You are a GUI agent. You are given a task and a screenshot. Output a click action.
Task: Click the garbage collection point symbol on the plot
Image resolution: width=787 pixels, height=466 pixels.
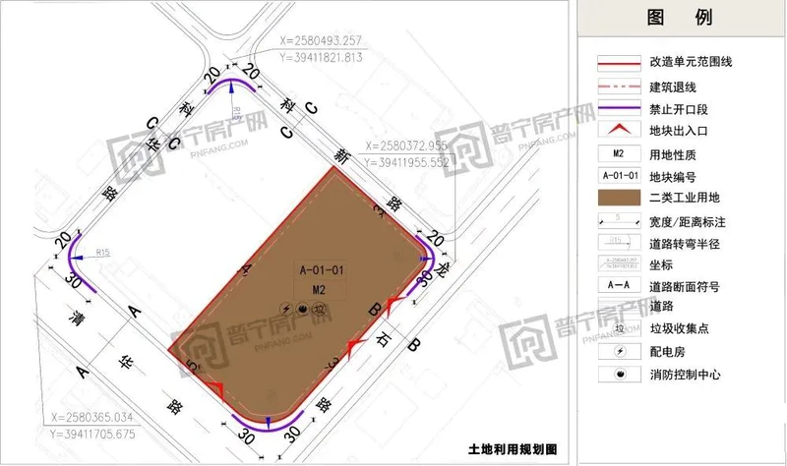pyautogui.click(x=318, y=309)
